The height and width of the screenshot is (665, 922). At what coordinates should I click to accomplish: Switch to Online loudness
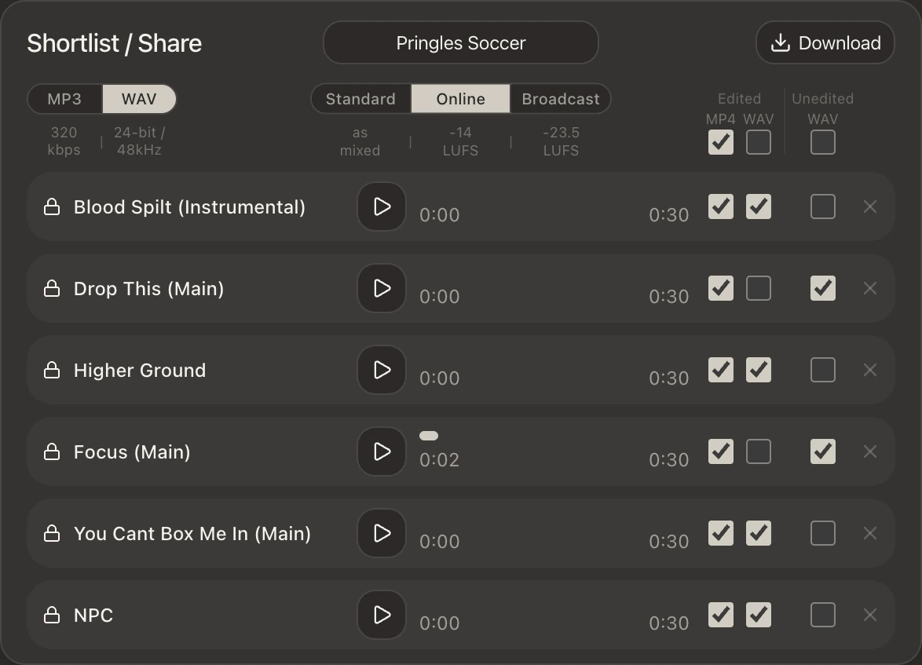coord(460,99)
